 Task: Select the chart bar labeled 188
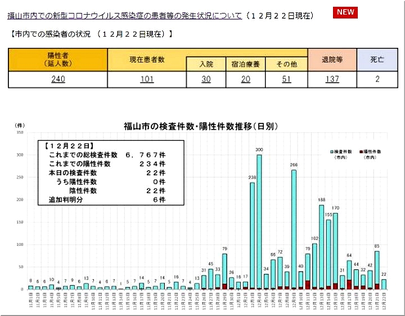point(322,247)
